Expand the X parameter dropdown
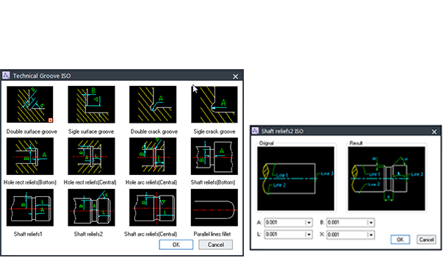The image size is (443, 269). pyautogui.click(x=371, y=234)
